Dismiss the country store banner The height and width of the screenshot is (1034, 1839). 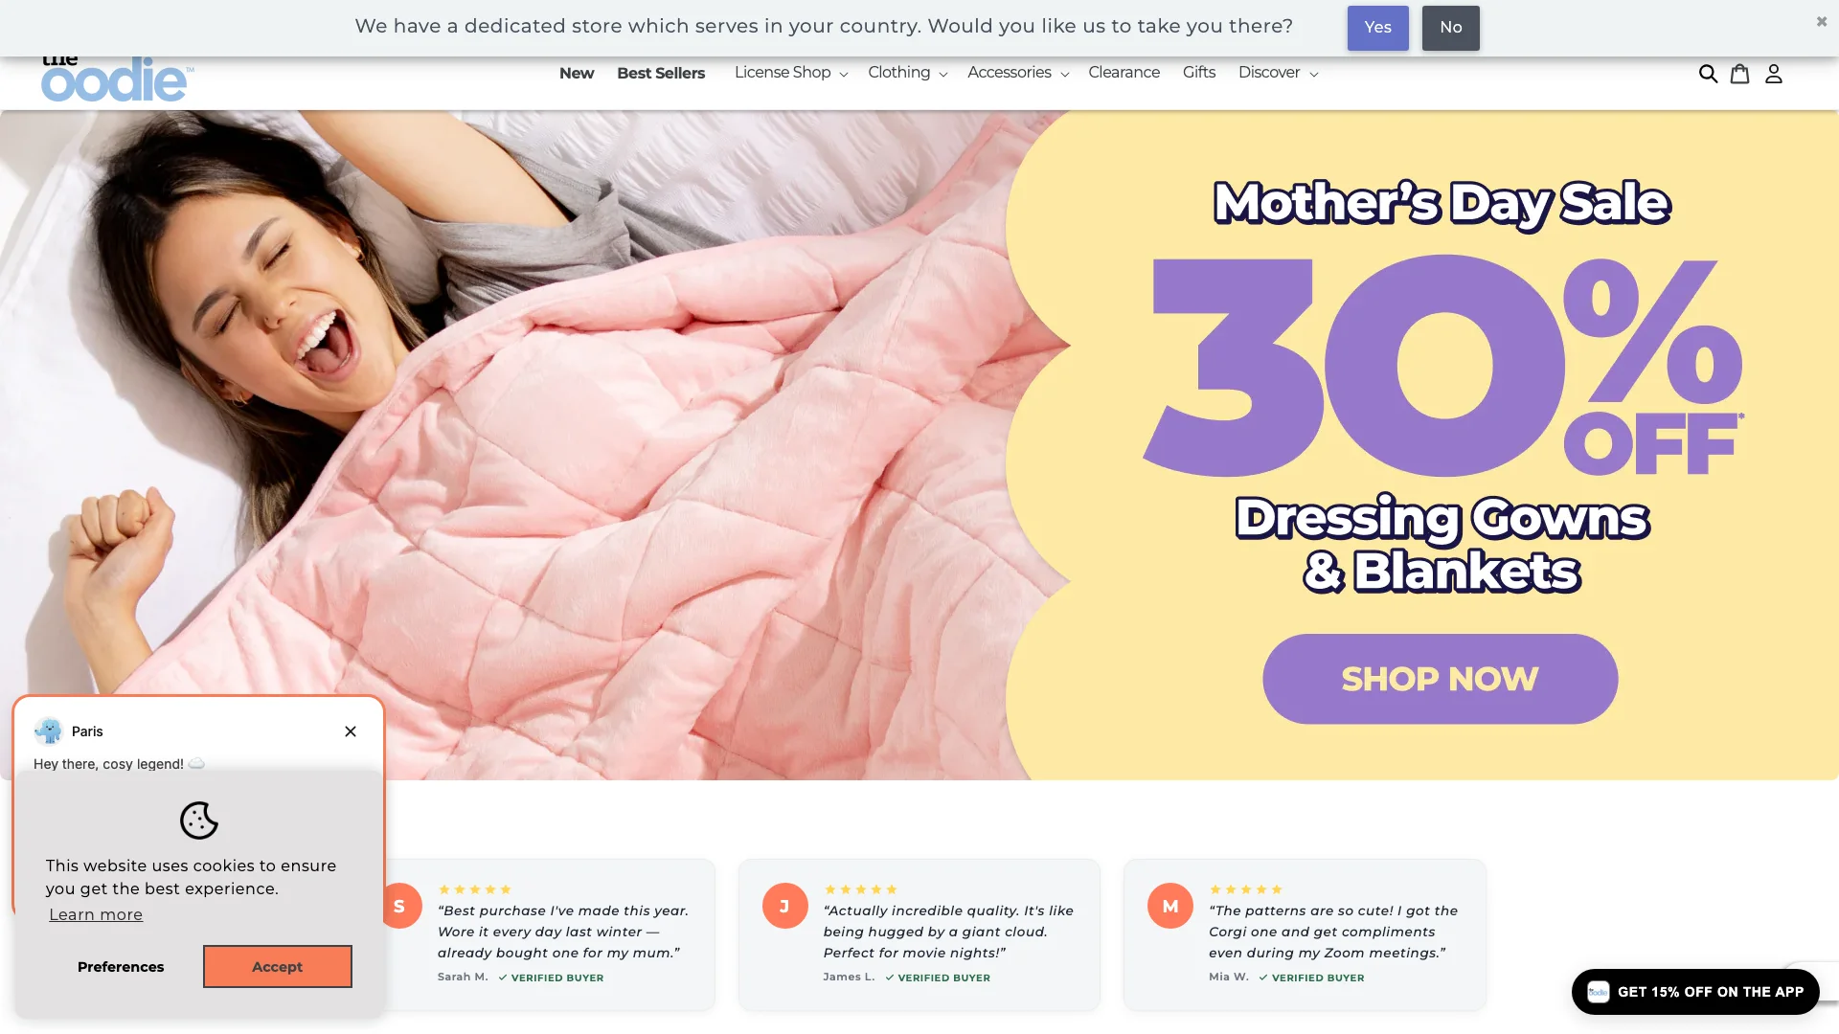pyautogui.click(x=1822, y=21)
